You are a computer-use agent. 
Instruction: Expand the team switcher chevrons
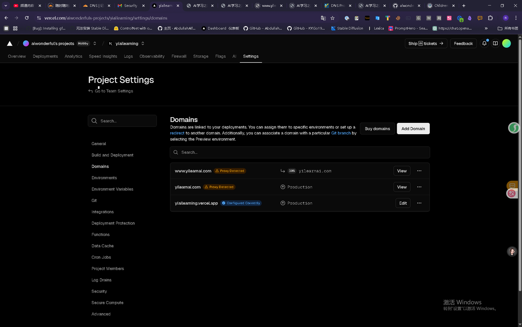95,44
